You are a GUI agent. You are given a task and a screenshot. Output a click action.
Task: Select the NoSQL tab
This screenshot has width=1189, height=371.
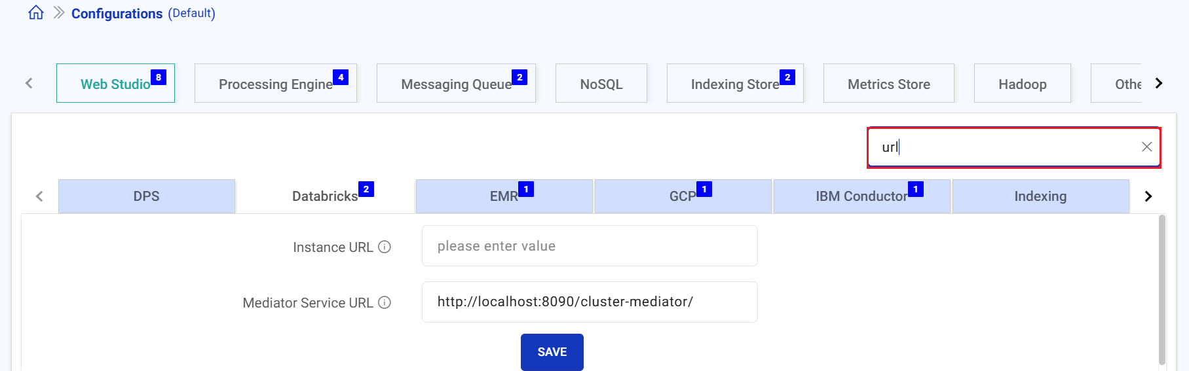click(x=601, y=84)
